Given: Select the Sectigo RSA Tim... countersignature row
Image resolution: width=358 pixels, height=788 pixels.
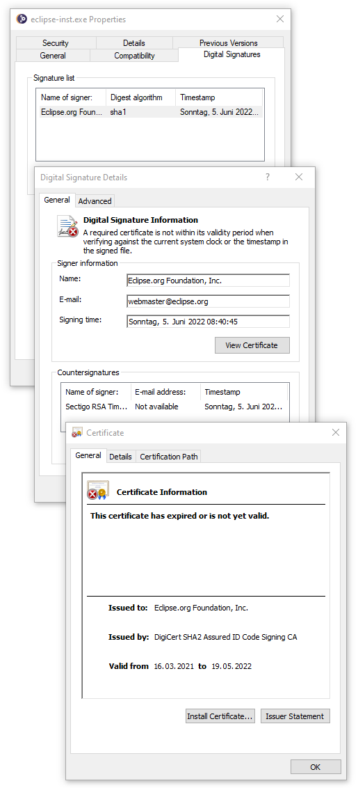Looking at the screenshot, I should click(174, 407).
